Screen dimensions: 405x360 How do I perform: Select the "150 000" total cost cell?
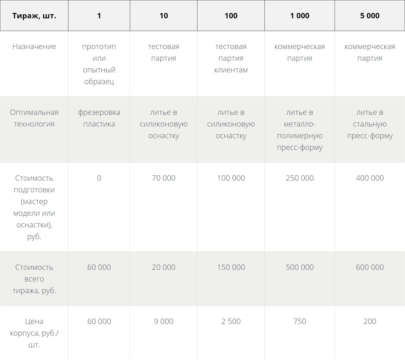(x=231, y=267)
